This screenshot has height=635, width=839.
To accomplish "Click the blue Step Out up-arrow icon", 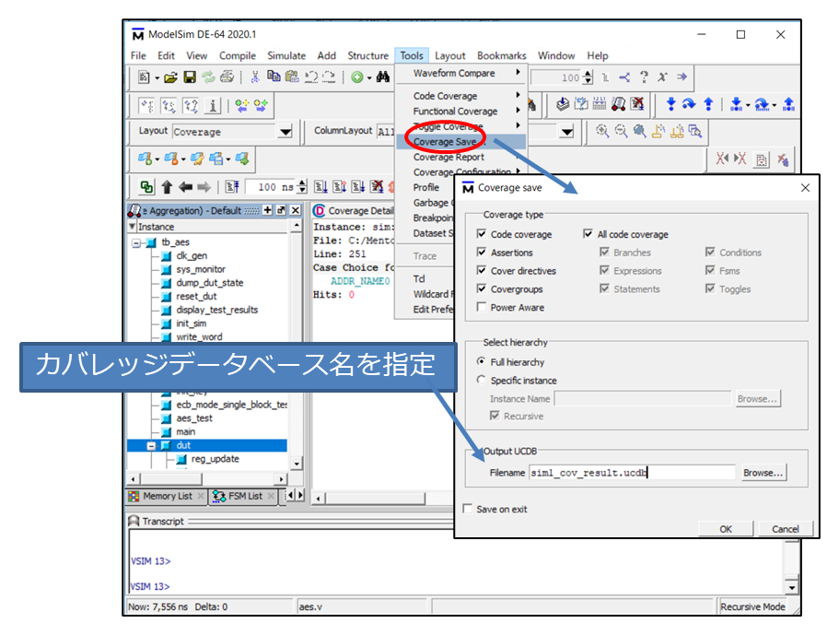I will [708, 104].
